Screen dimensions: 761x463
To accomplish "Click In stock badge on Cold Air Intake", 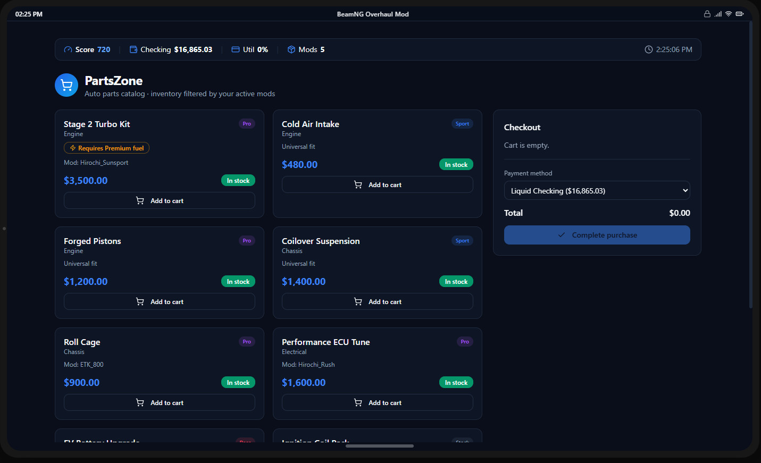I will (456, 164).
